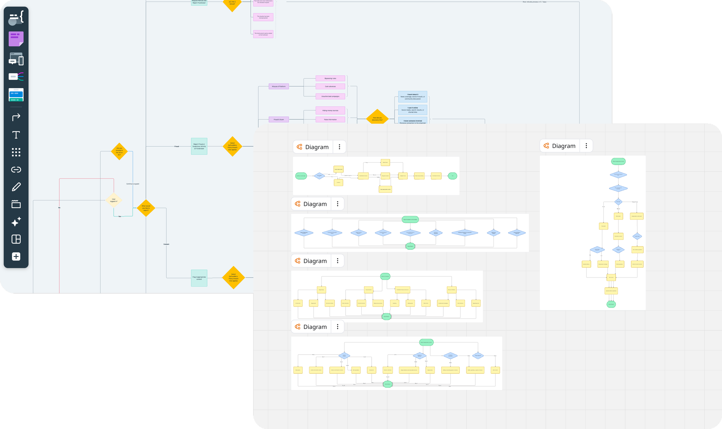
Task: Open the wireframe devices template tool
Action: (16, 59)
